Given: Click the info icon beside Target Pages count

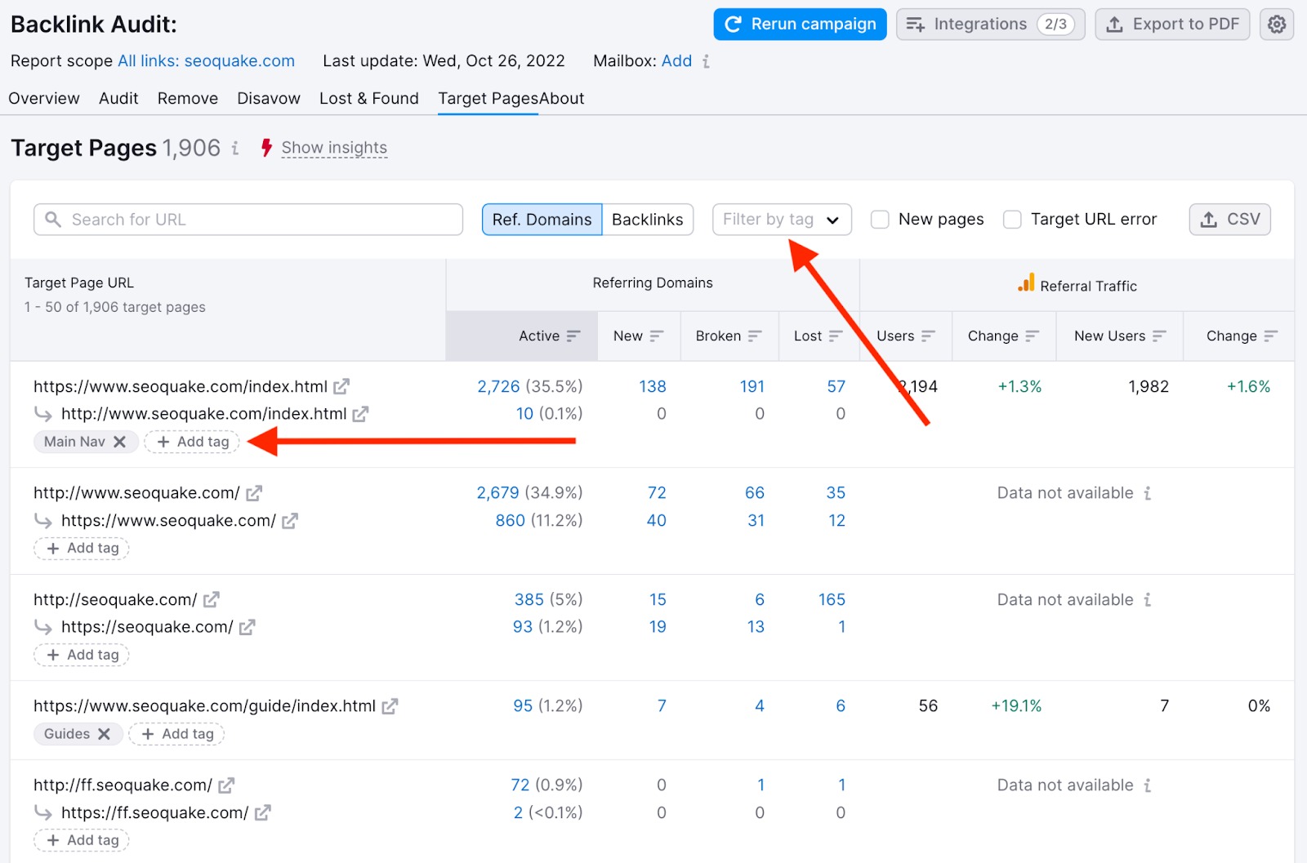Looking at the screenshot, I should tap(235, 149).
